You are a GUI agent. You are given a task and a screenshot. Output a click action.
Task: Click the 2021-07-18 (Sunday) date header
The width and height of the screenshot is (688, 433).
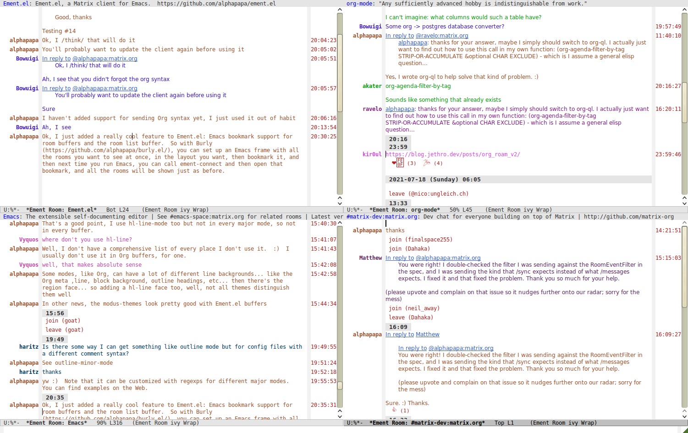pos(435,180)
